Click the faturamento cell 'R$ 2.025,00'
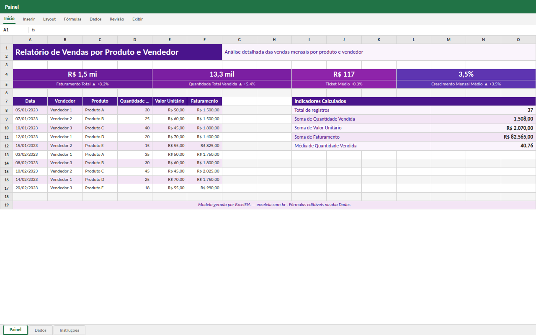This screenshot has height=335, width=536. (205, 171)
